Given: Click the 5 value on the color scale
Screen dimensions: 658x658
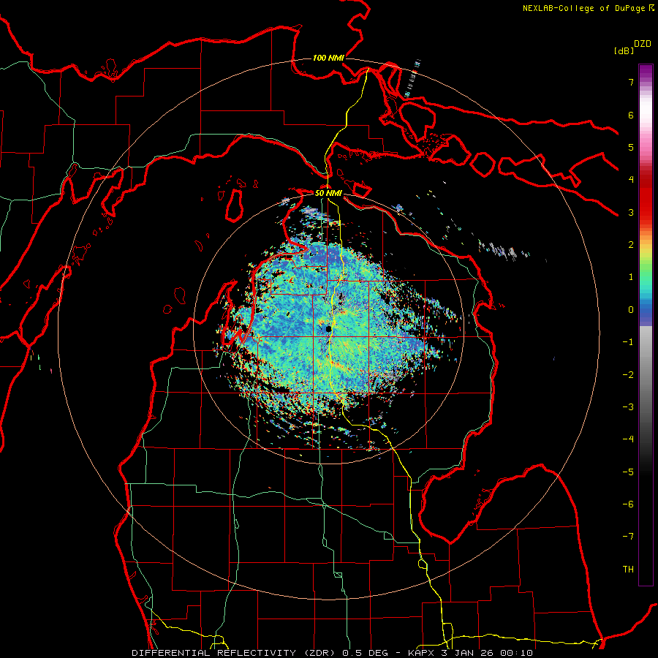Looking at the screenshot, I should coord(631,147).
